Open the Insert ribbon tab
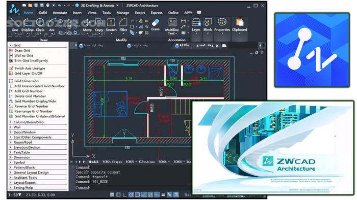357x200 pixels. pos(77,13)
